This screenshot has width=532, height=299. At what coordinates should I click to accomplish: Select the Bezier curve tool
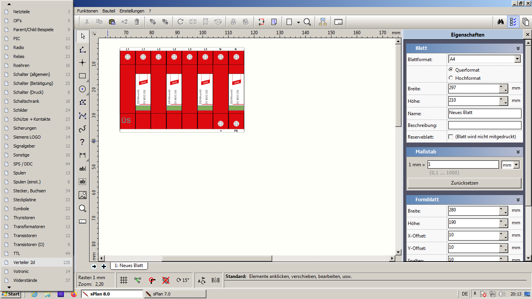[x=83, y=116]
